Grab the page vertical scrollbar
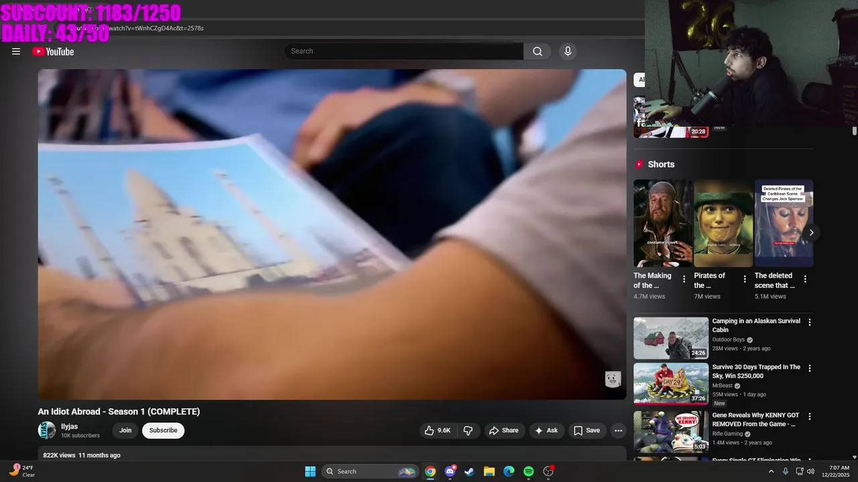This screenshot has height=482, width=858. 855,131
